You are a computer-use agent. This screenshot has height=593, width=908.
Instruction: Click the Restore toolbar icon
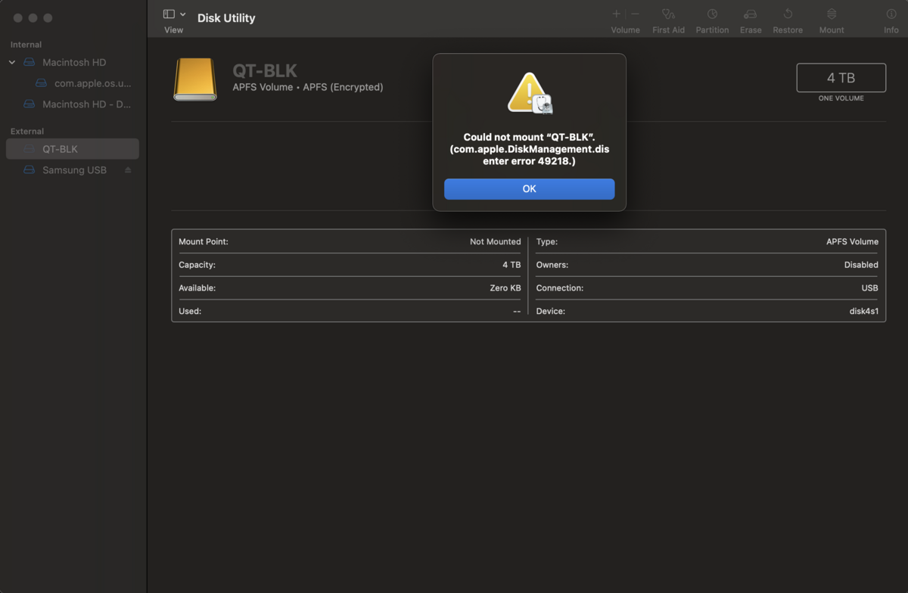coord(788,14)
